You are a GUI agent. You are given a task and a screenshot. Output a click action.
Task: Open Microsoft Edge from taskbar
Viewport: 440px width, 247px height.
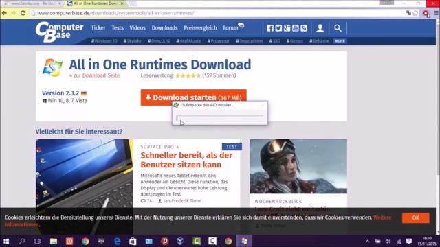point(117,241)
